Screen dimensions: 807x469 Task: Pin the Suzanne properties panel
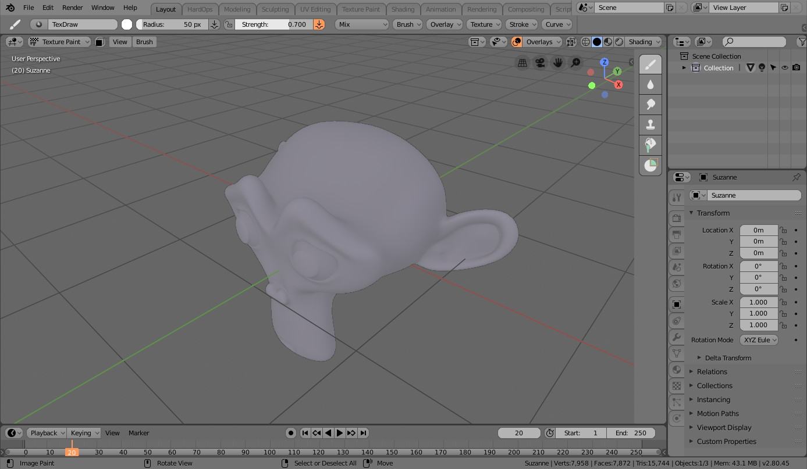tap(797, 177)
